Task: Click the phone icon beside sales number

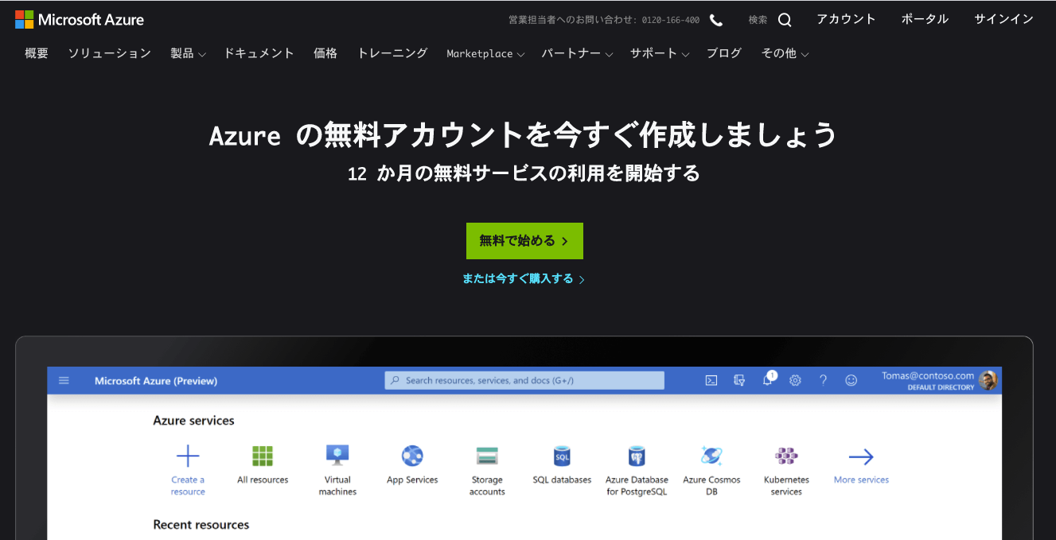Action: (x=716, y=20)
